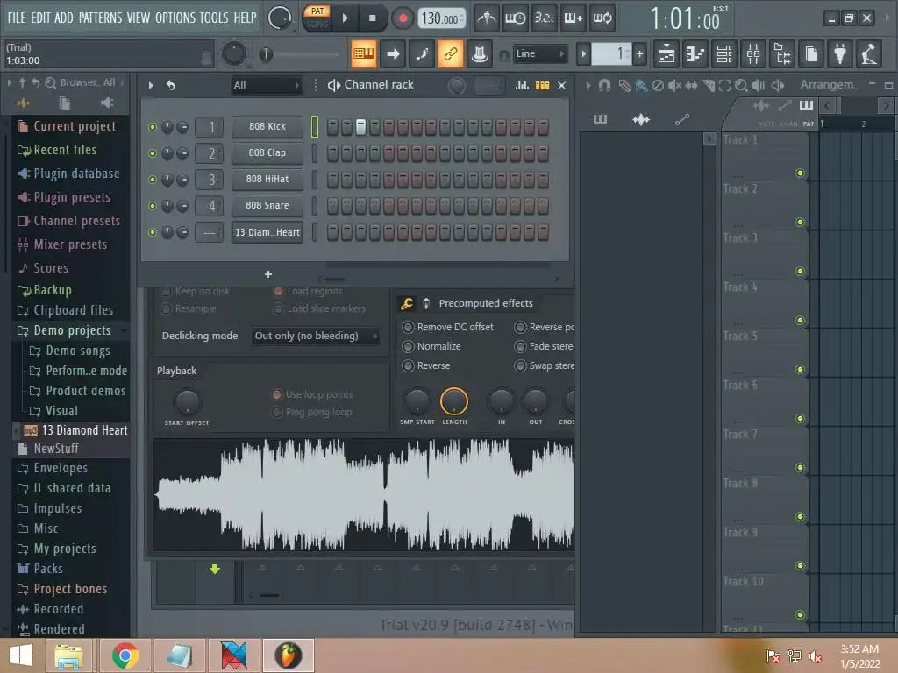Toggle step sequencer view in Channel rack
This screenshot has height=673, width=898.
[542, 85]
